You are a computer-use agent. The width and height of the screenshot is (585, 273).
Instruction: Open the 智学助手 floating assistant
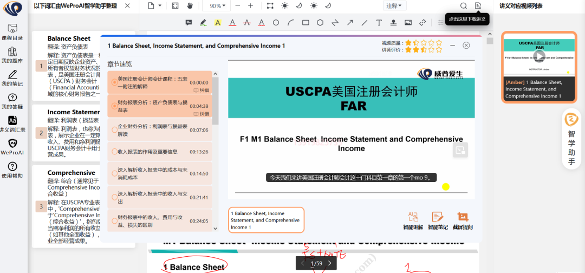pos(572,140)
